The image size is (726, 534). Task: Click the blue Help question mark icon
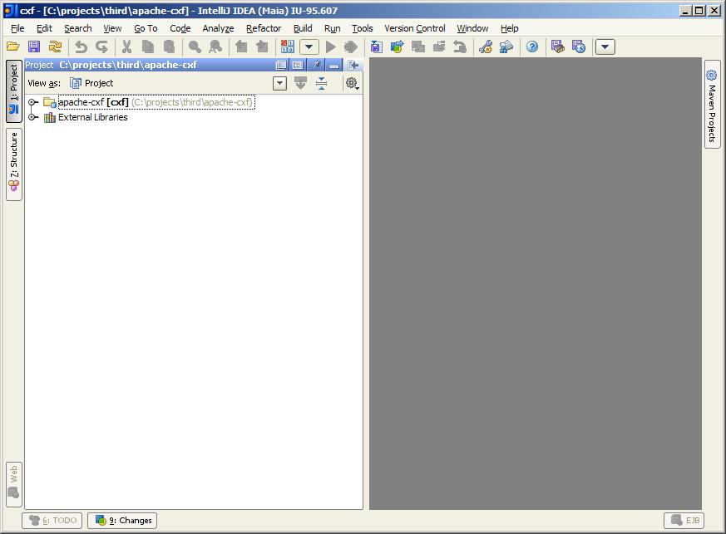click(x=532, y=47)
